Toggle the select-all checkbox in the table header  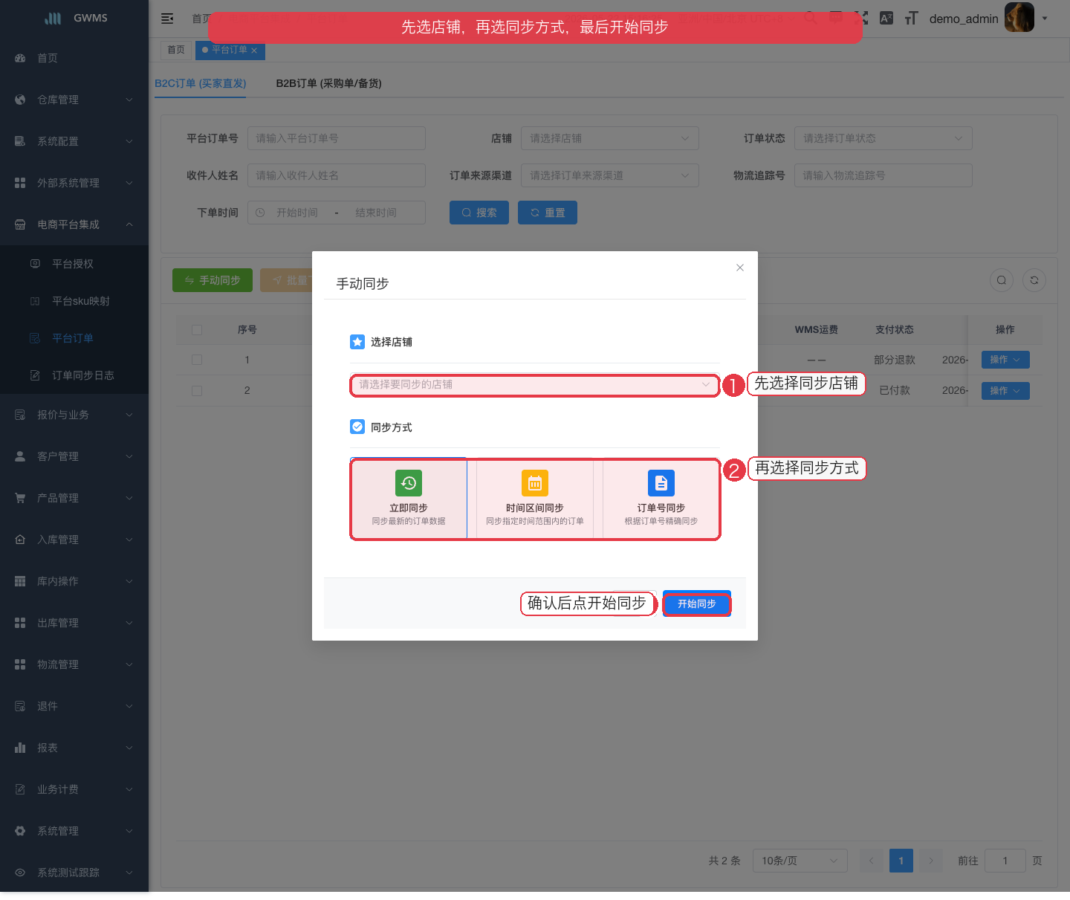pyautogui.click(x=197, y=330)
